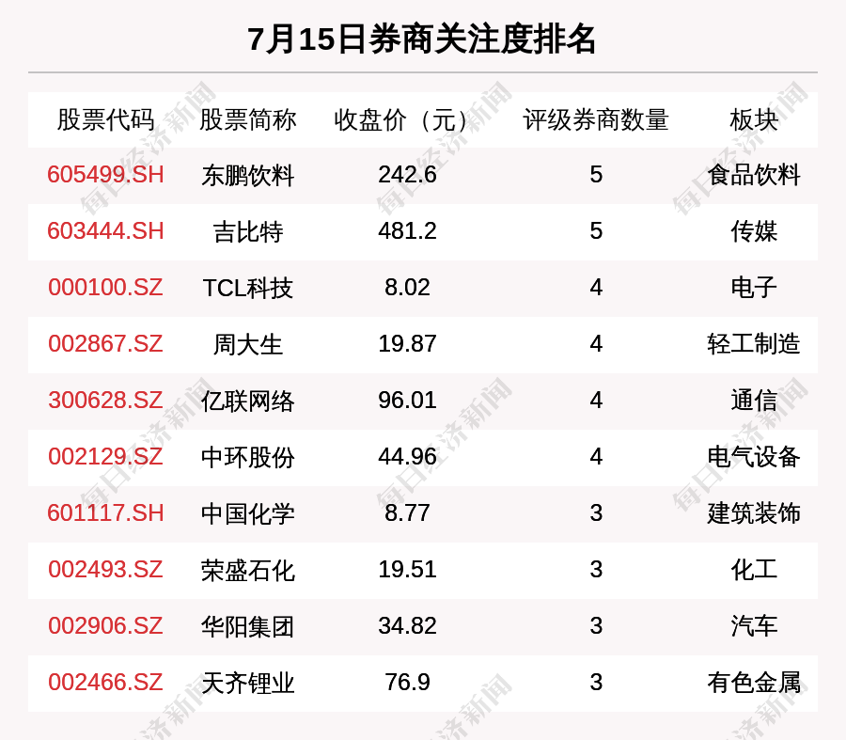The height and width of the screenshot is (740, 846).
Task: Click broker count 3 in 荣盛石化 row
Action: click(596, 570)
